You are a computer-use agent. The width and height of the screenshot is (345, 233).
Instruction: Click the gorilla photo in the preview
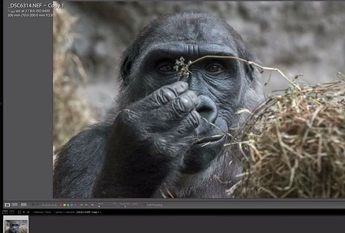tap(199, 99)
